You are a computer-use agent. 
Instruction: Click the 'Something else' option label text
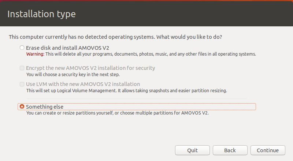45,106
